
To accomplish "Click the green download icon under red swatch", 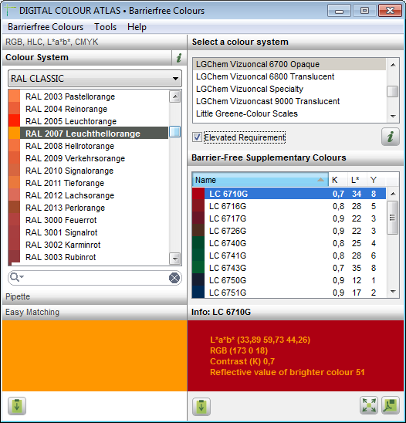I will [201, 406].
